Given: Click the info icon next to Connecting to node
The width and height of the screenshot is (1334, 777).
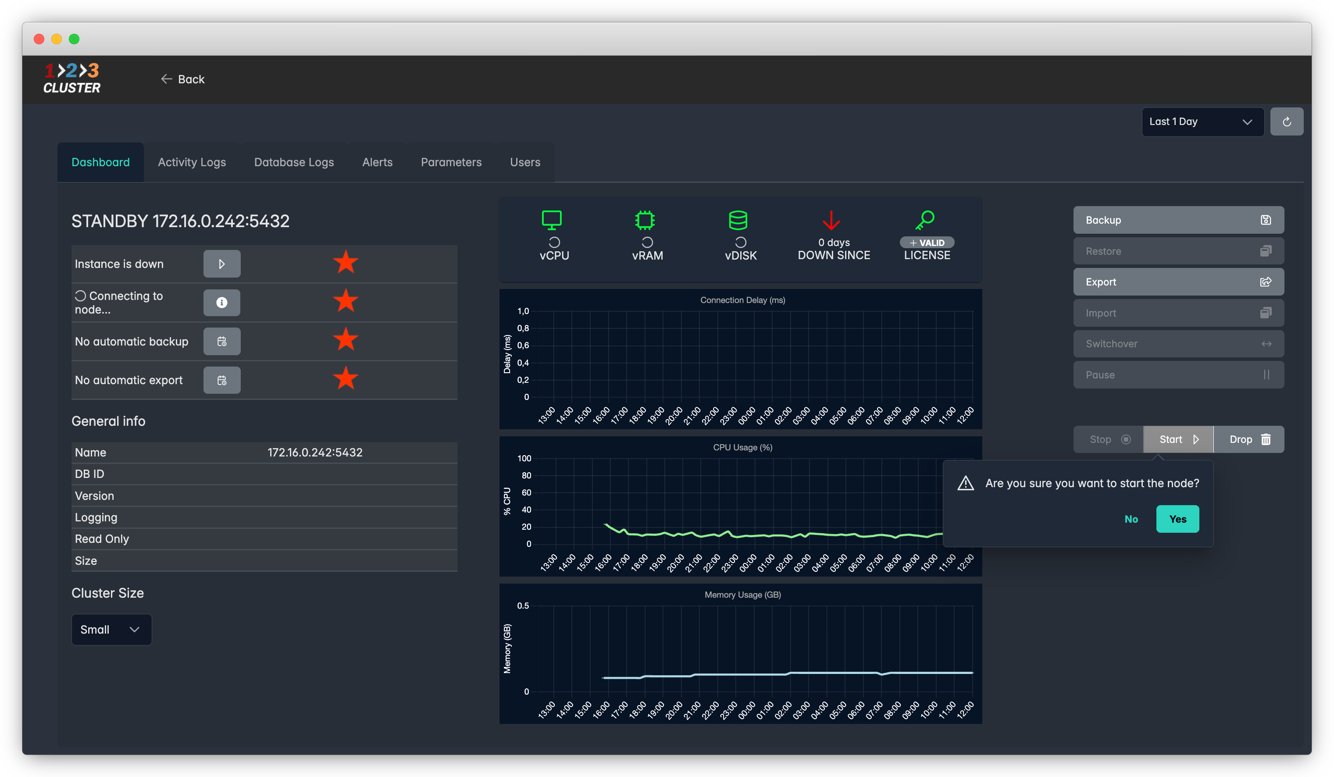Looking at the screenshot, I should tap(222, 302).
